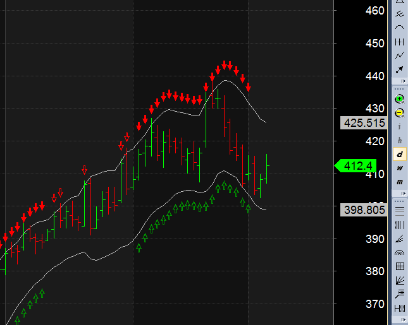Viewport: 408px width, 325px height.
Task: Select the cycle lines tool
Action: point(399,42)
